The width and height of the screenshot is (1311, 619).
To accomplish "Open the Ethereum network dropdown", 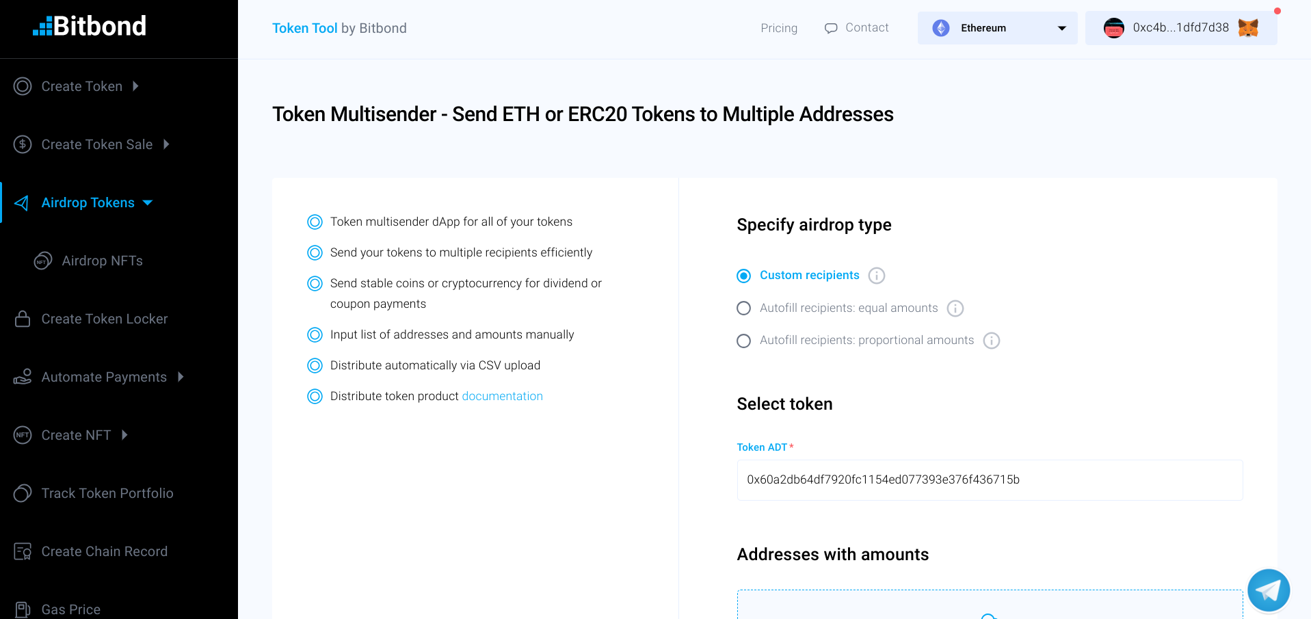I will click(998, 28).
